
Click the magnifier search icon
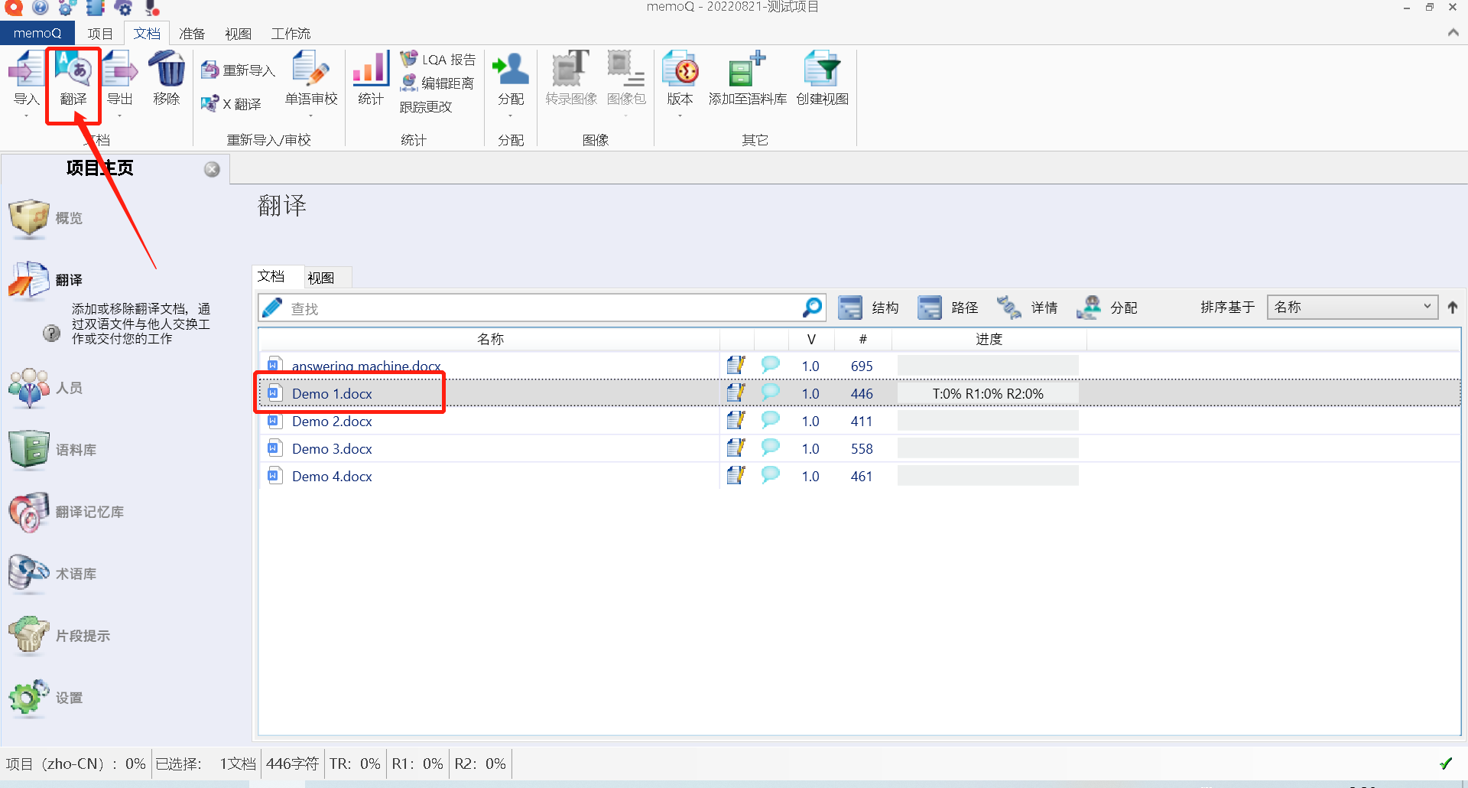812,308
